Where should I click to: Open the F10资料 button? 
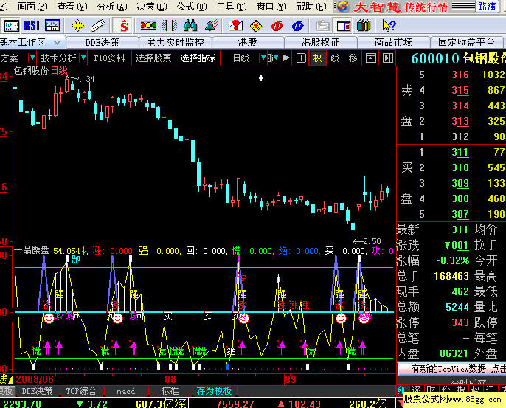(x=109, y=58)
